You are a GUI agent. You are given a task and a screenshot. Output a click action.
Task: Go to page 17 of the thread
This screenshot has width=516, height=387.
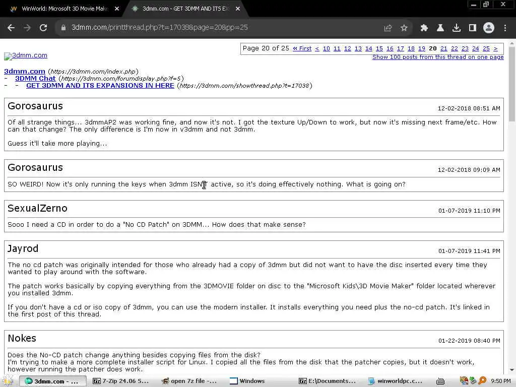(400, 48)
